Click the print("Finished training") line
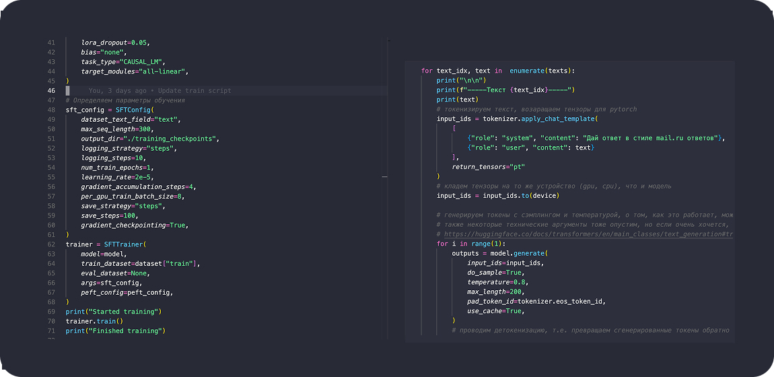 point(116,331)
